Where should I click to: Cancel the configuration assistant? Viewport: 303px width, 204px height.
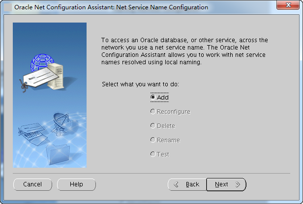coord(32,184)
